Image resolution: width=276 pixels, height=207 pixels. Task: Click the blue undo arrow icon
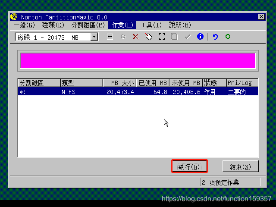point(215,37)
